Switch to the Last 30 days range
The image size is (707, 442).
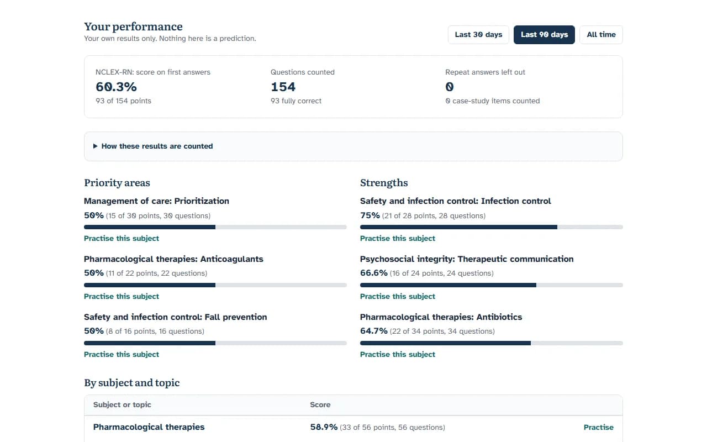pyautogui.click(x=478, y=35)
